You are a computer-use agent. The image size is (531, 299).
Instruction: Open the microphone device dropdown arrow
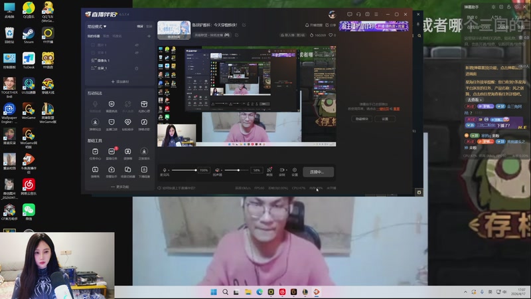click(x=169, y=170)
